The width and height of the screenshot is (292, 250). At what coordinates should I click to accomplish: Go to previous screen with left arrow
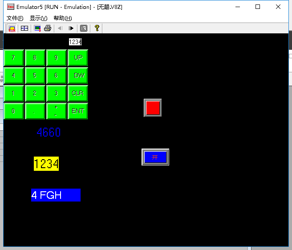pyautogui.click(x=60, y=28)
